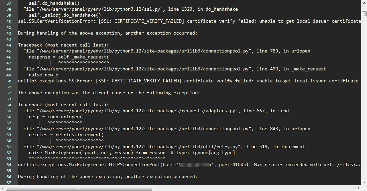Click line number 64 in gutter
Screen dimensions: 367x191
(9, 165)
